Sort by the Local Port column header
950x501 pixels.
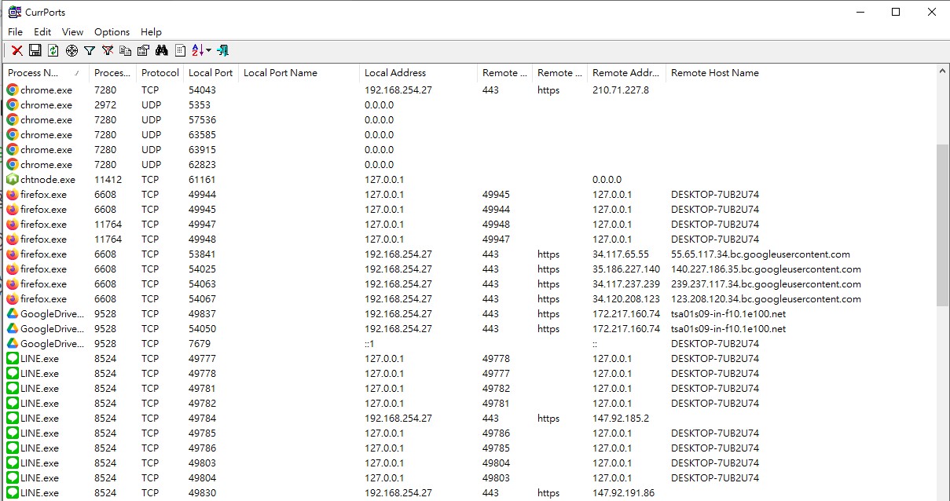click(x=211, y=73)
